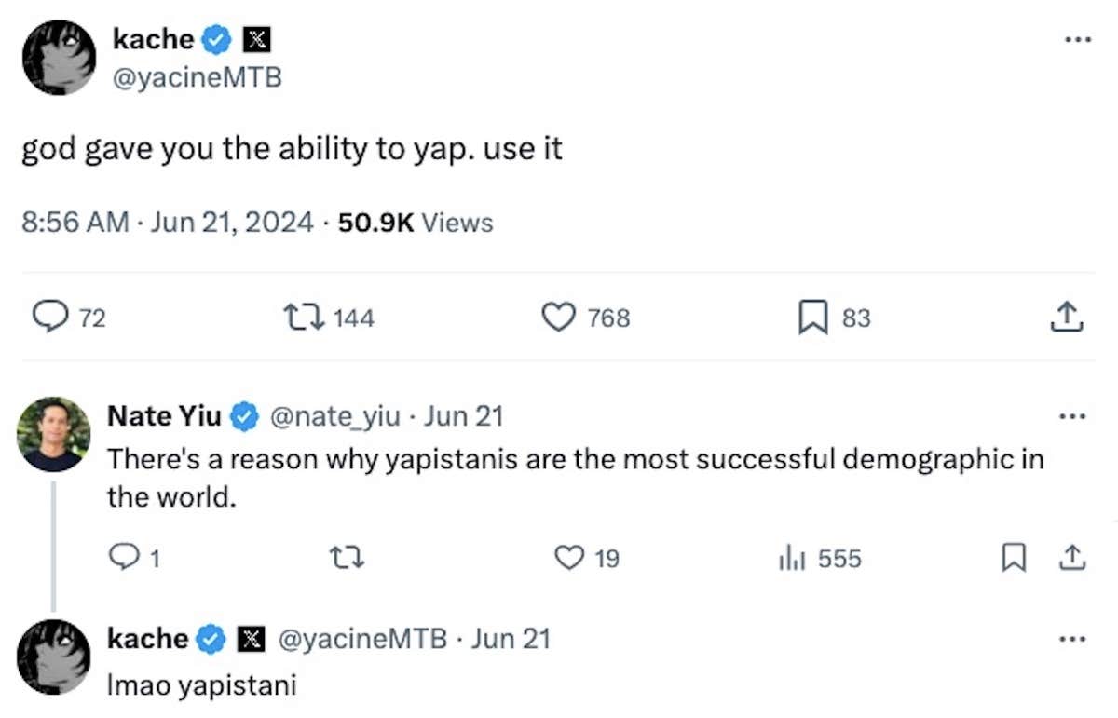Retweet kache's main post
1118x718 pixels.
coord(304,317)
